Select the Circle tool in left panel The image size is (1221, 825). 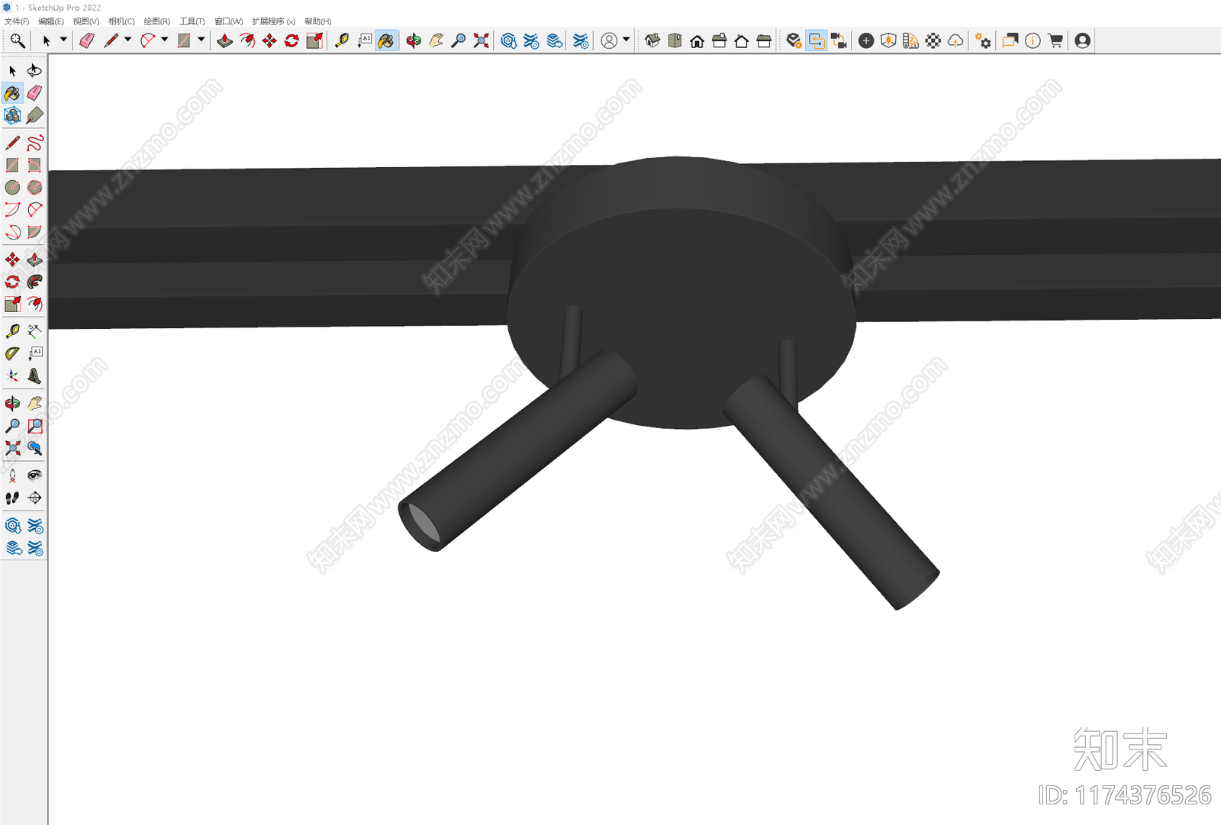click(12, 187)
